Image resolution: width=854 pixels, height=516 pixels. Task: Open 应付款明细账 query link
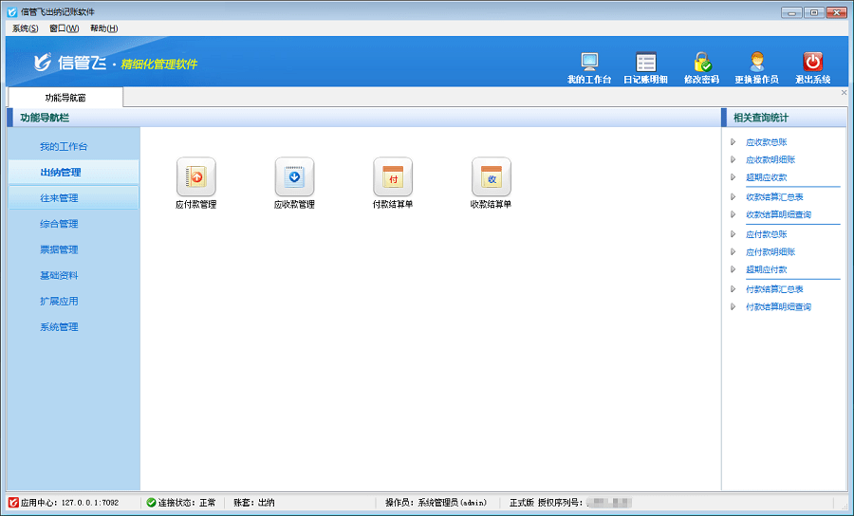coord(770,252)
